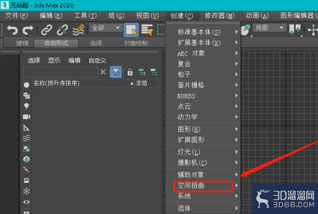This screenshot has height=214, width=318.
Task: Open scene explorer 显示 menu
Action: click(x=54, y=60)
